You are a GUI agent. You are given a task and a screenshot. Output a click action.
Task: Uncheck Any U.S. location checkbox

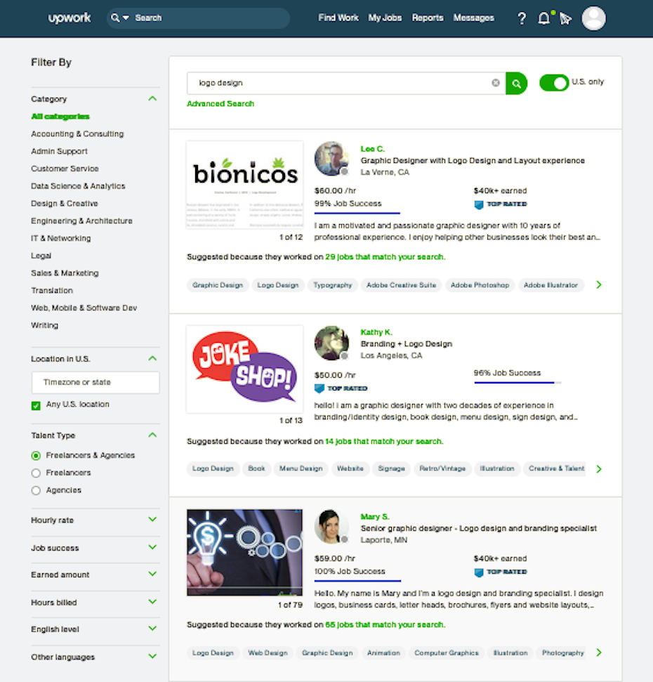point(36,405)
